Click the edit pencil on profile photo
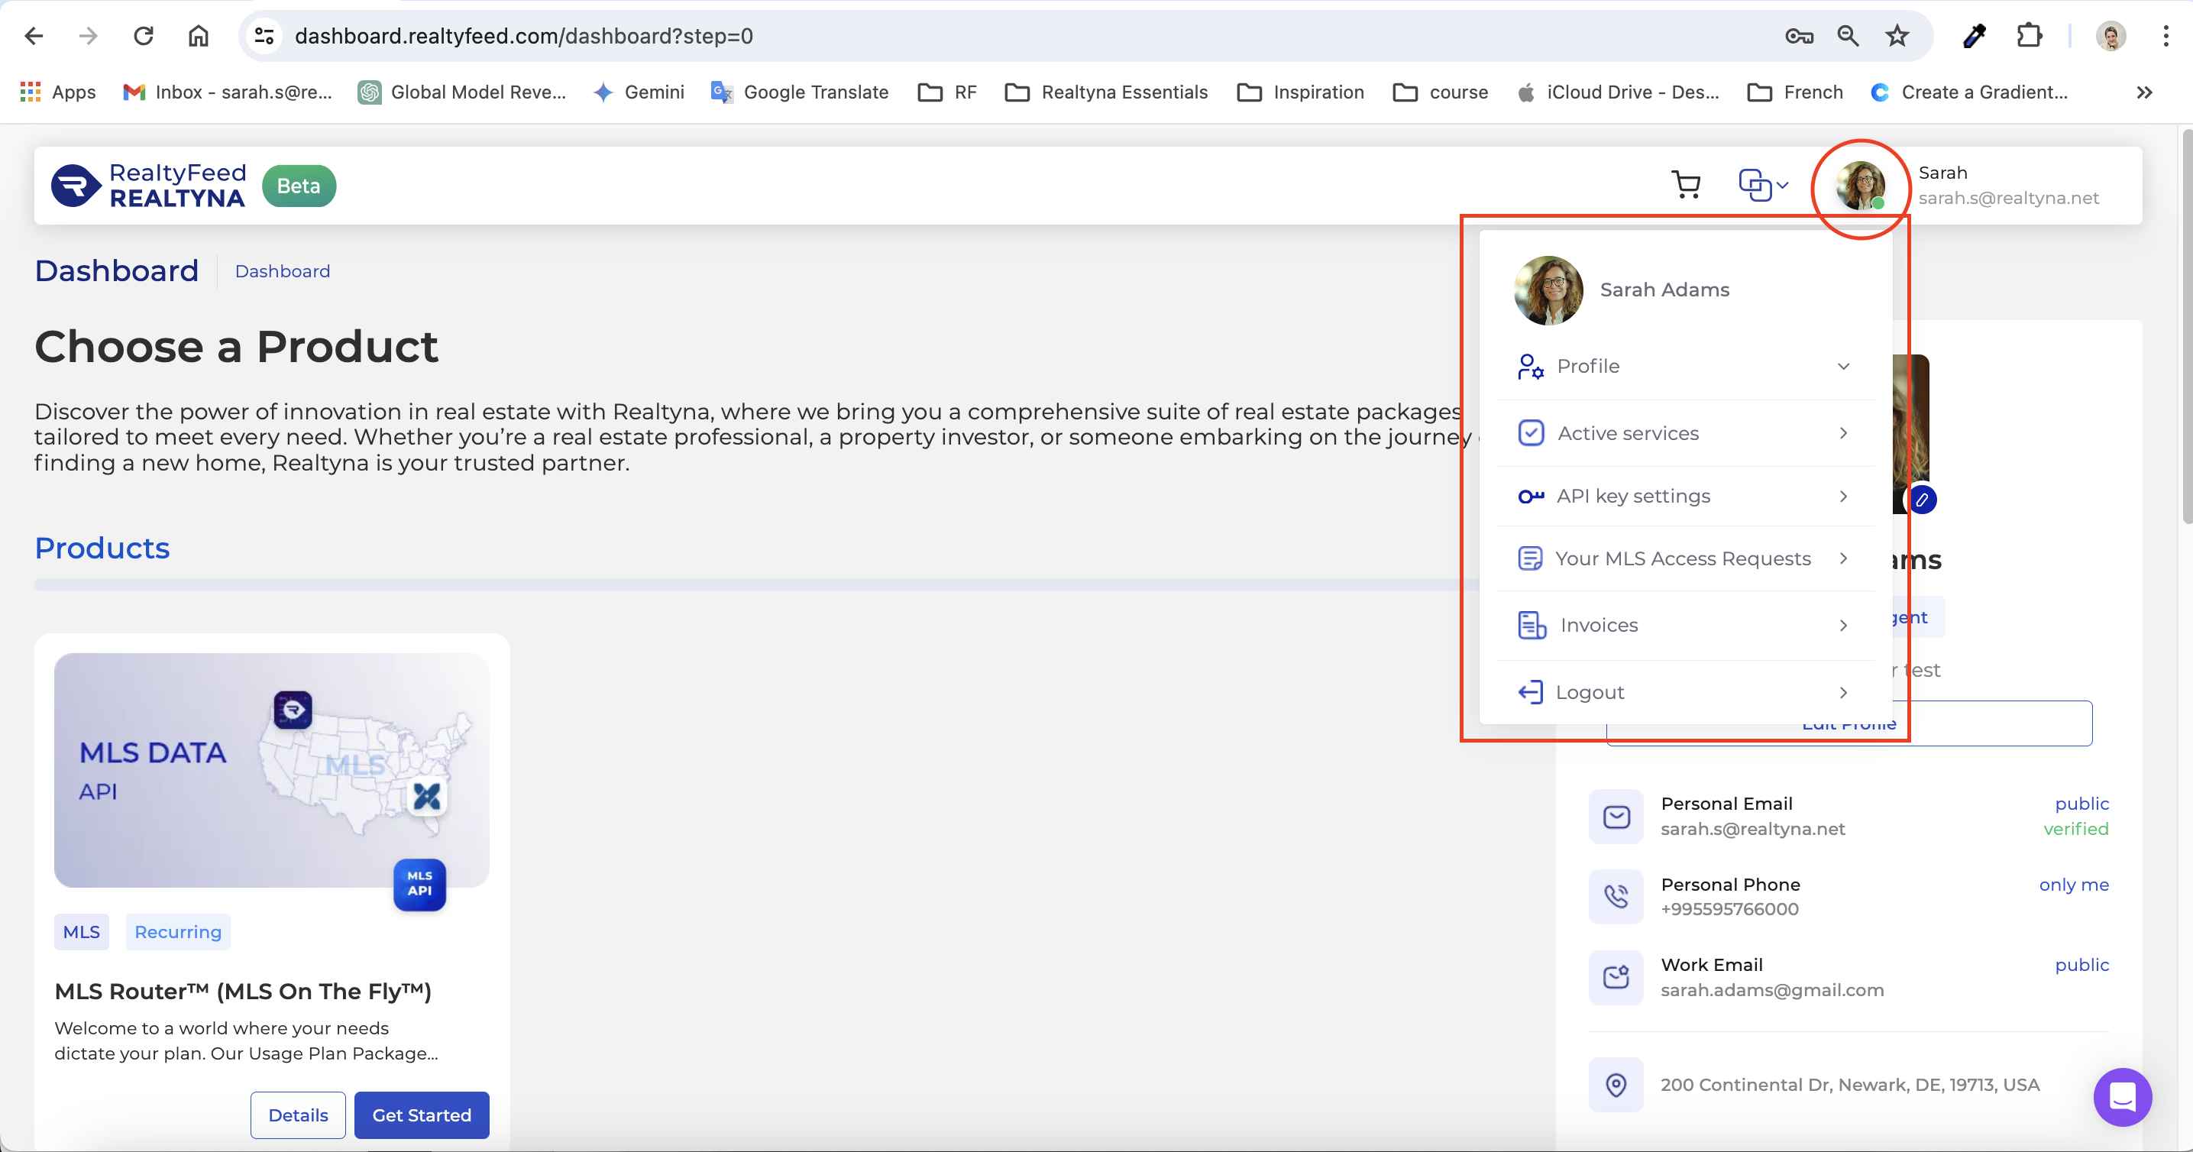The image size is (2193, 1152). click(1921, 500)
